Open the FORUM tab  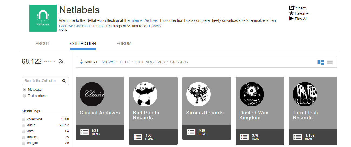[124, 44]
